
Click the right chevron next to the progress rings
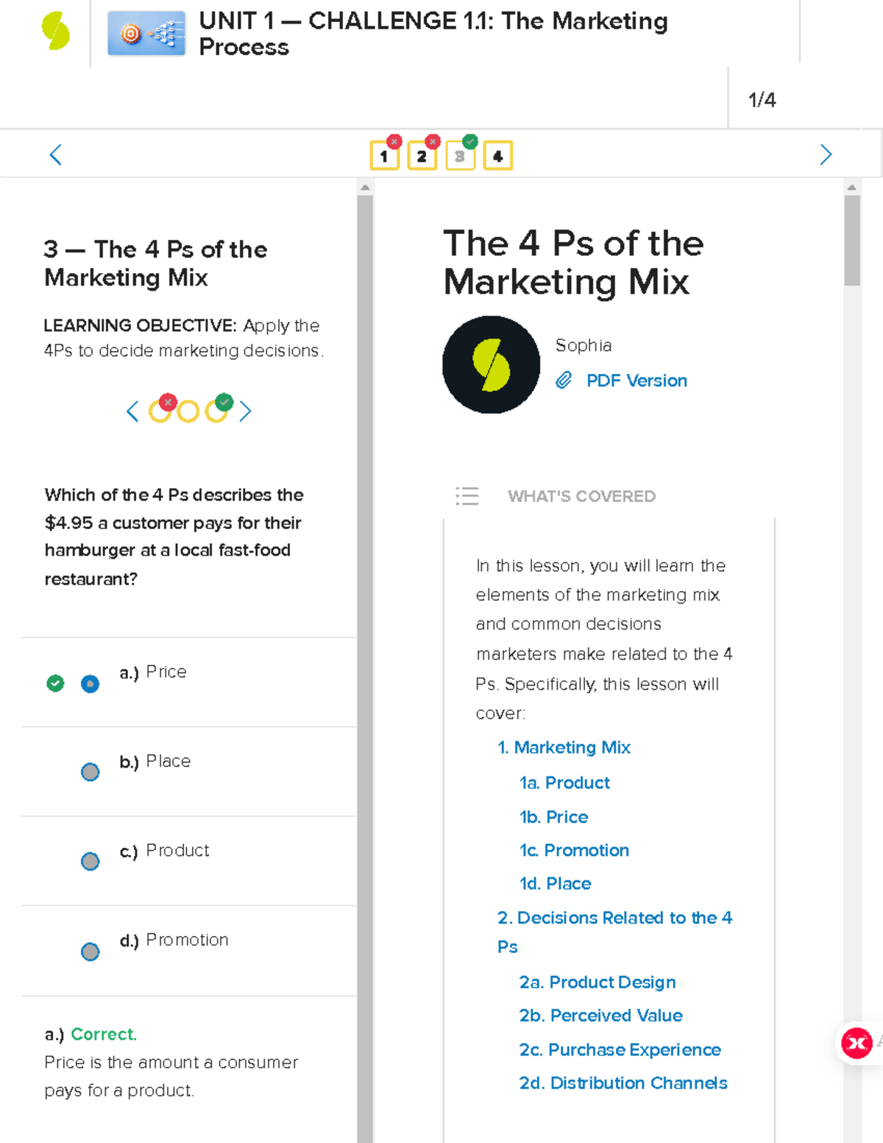pos(246,411)
